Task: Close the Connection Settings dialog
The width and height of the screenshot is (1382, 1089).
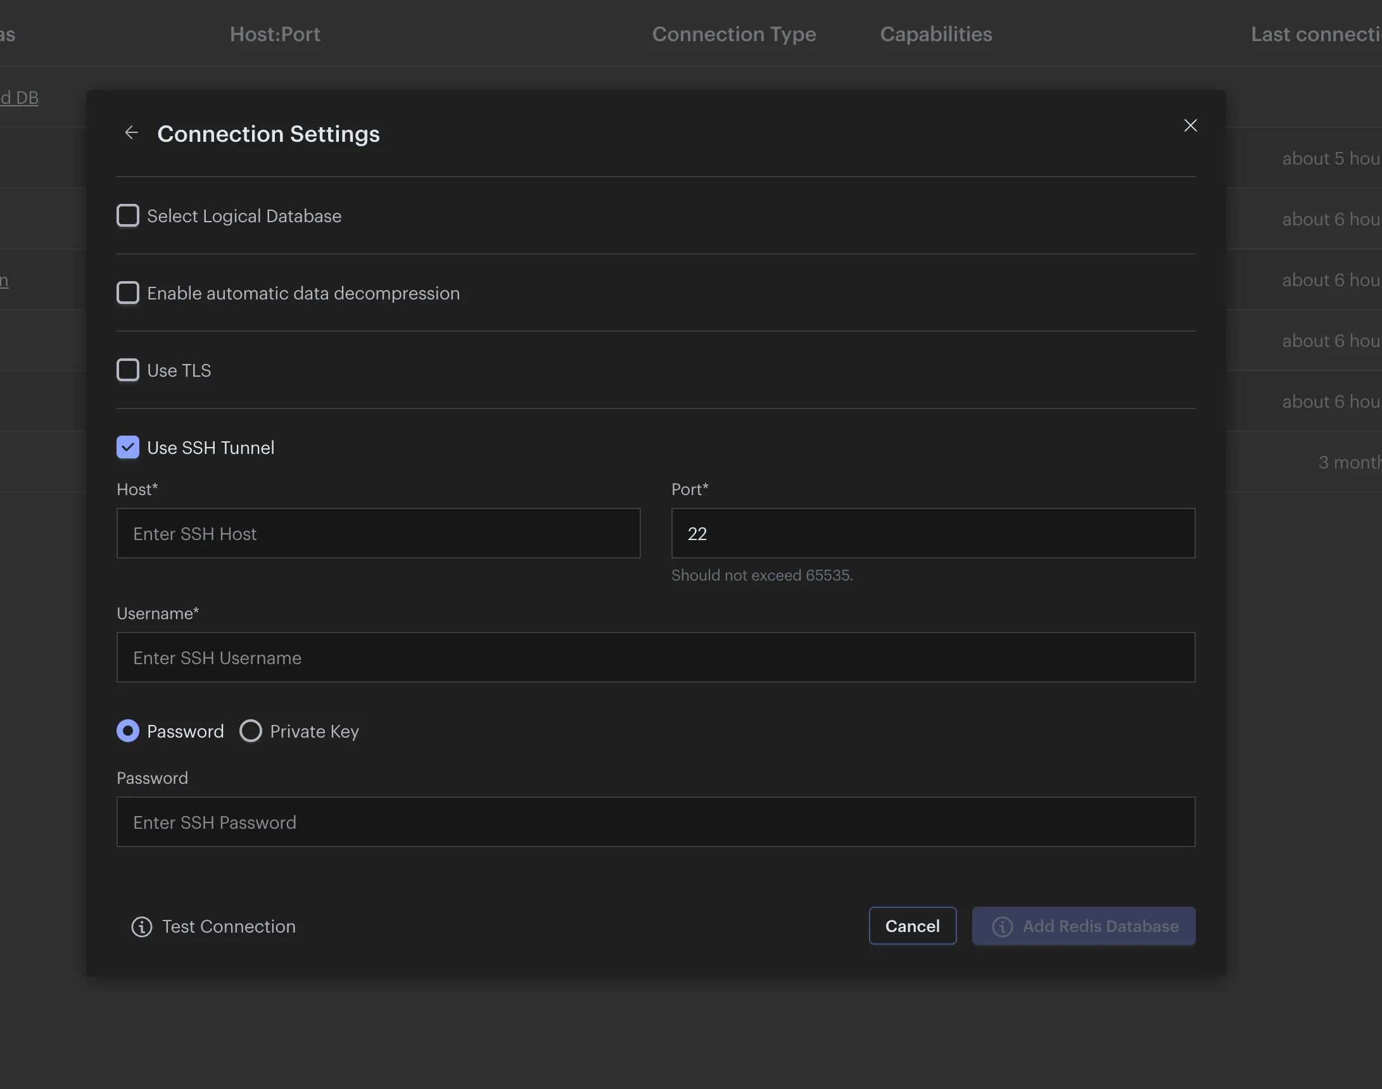Action: click(1190, 125)
